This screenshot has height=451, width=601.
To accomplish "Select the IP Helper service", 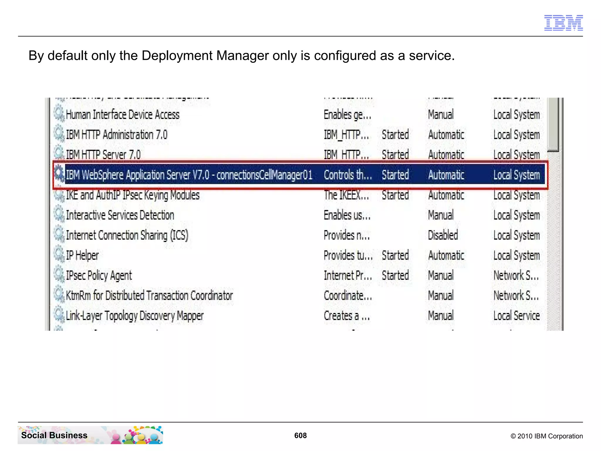I will click(x=82, y=255).
